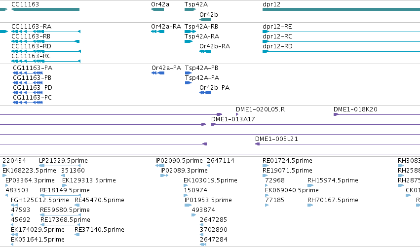Select the DME1-013A17 BAC clone label
The width and height of the screenshot is (420, 247).
coord(233,119)
